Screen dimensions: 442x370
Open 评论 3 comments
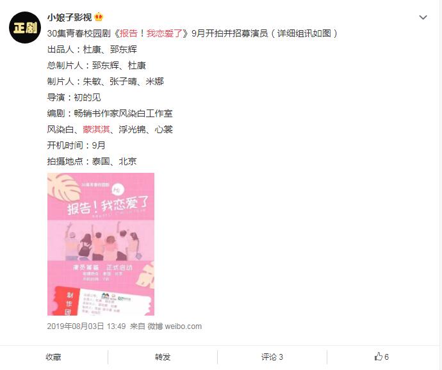(272, 357)
